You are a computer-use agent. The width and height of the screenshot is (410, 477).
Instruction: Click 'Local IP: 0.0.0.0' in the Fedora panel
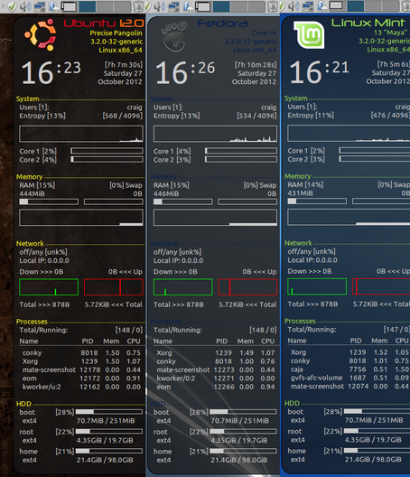click(x=178, y=261)
